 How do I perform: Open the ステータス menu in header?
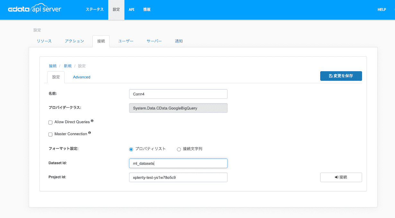[x=94, y=10]
